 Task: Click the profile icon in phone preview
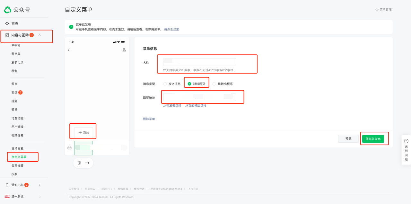tap(124, 50)
